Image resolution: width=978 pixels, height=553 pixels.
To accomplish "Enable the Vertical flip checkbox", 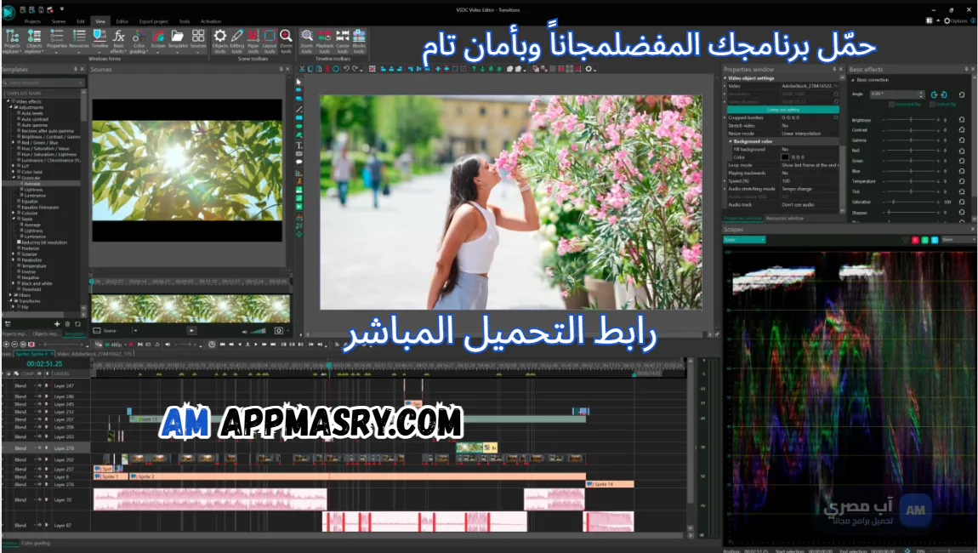I will (932, 105).
